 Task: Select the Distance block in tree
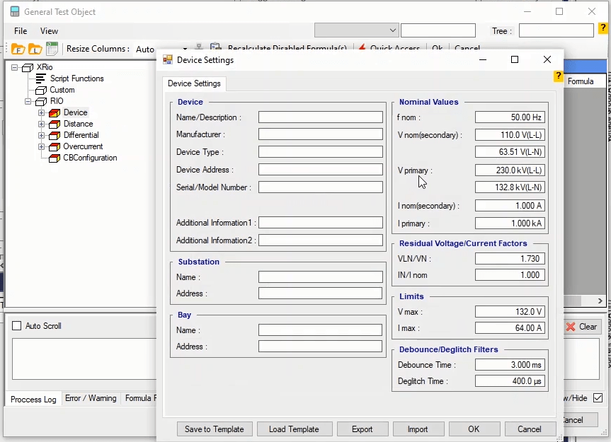click(x=78, y=124)
